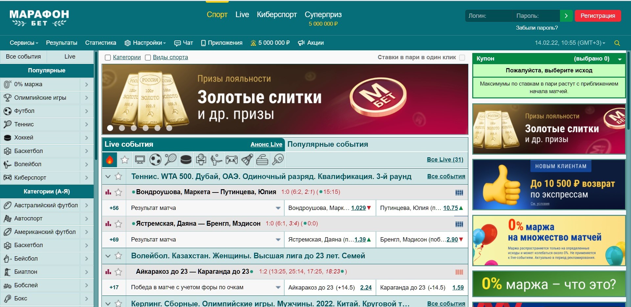
Task: Enable Ставки в пари в один клик
Action: 462,58
